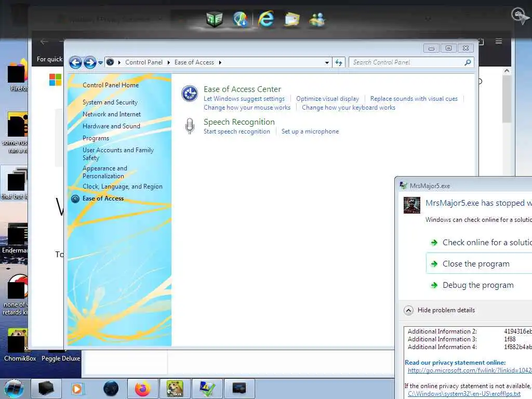Expand the arrow after Control Panel breadcrumb
Viewport: 532px width, 399px height.
tap(169, 62)
